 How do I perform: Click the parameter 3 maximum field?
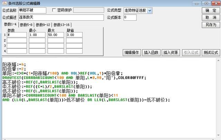pos(56,46)
